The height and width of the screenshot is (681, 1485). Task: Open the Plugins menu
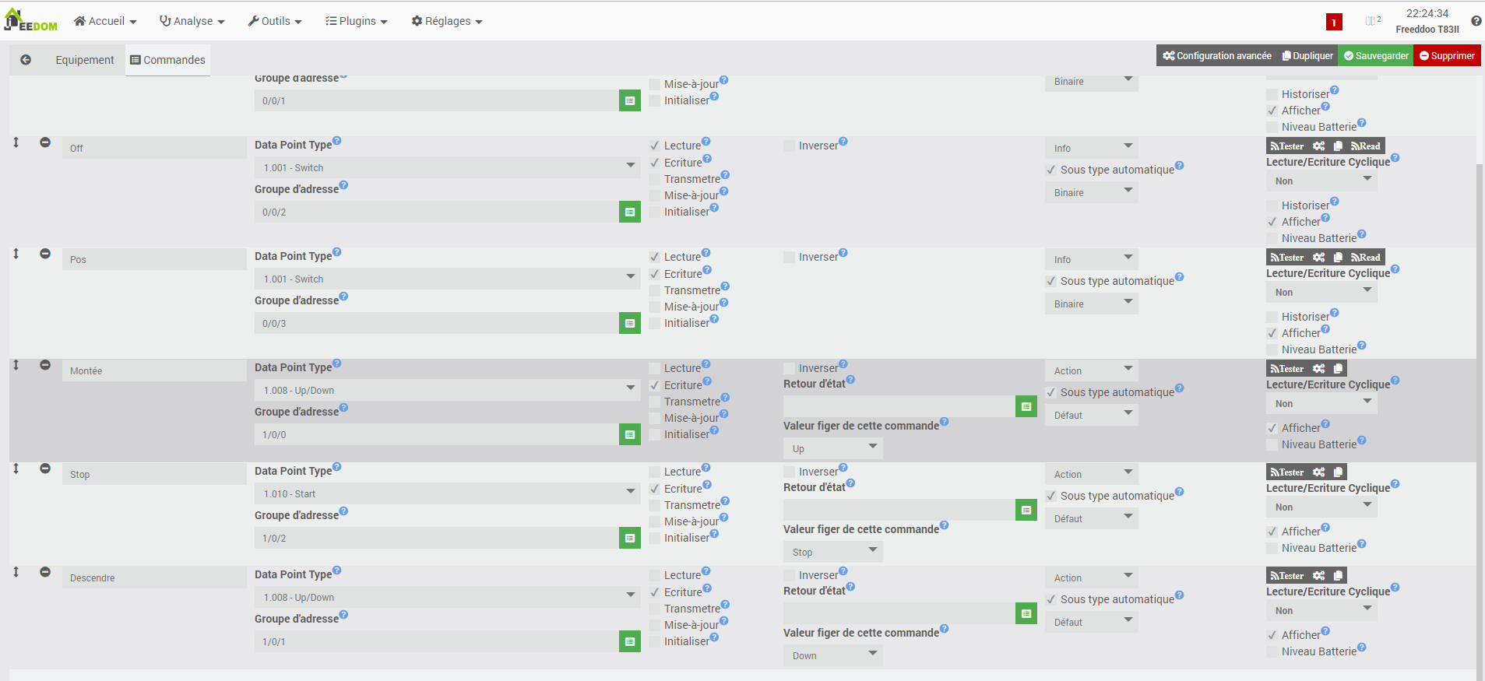click(x=356, y=21)
